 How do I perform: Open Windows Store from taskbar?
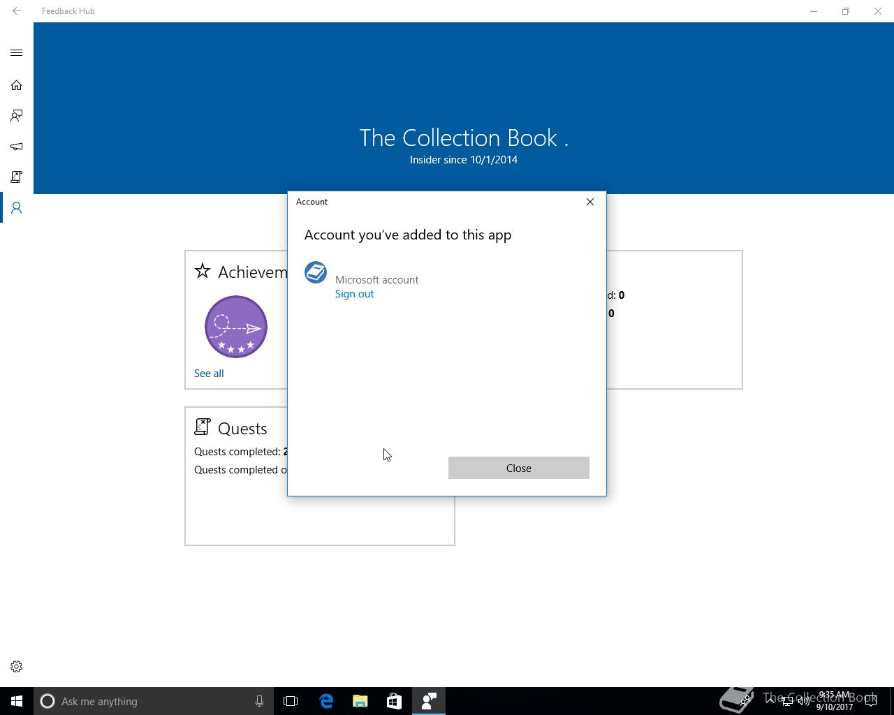click(x=395, y=701)
